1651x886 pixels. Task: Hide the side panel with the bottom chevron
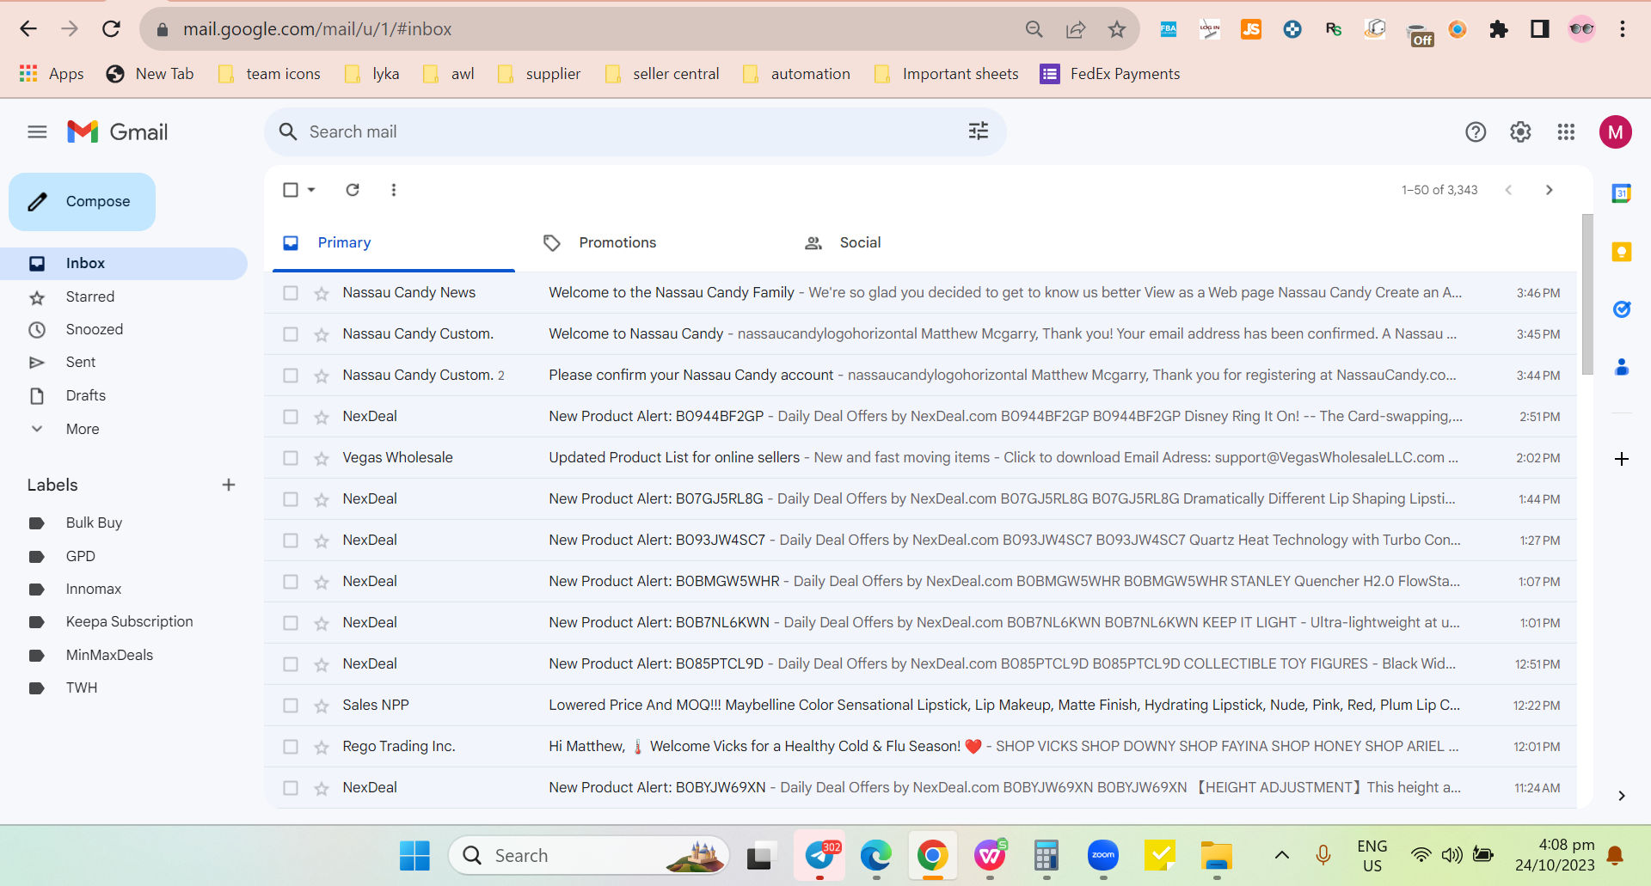pos(1622,796)
